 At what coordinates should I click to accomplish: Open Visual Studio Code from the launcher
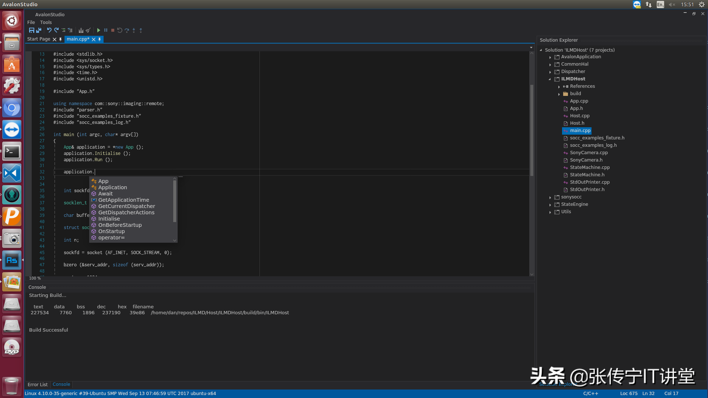pyautogui.click(x=12, y=173)
